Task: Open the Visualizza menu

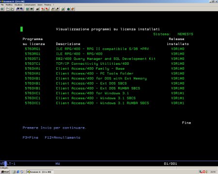Action: tap(18, 5)
